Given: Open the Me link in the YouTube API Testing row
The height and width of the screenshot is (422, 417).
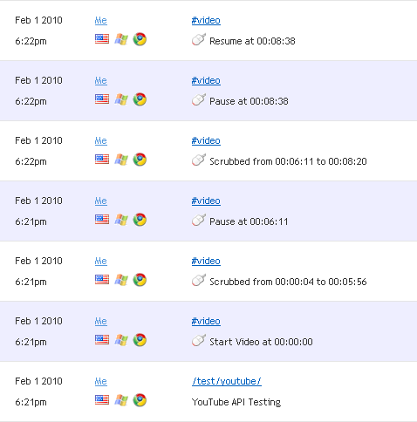Looking at the screenshot, I should coord(101,381).
